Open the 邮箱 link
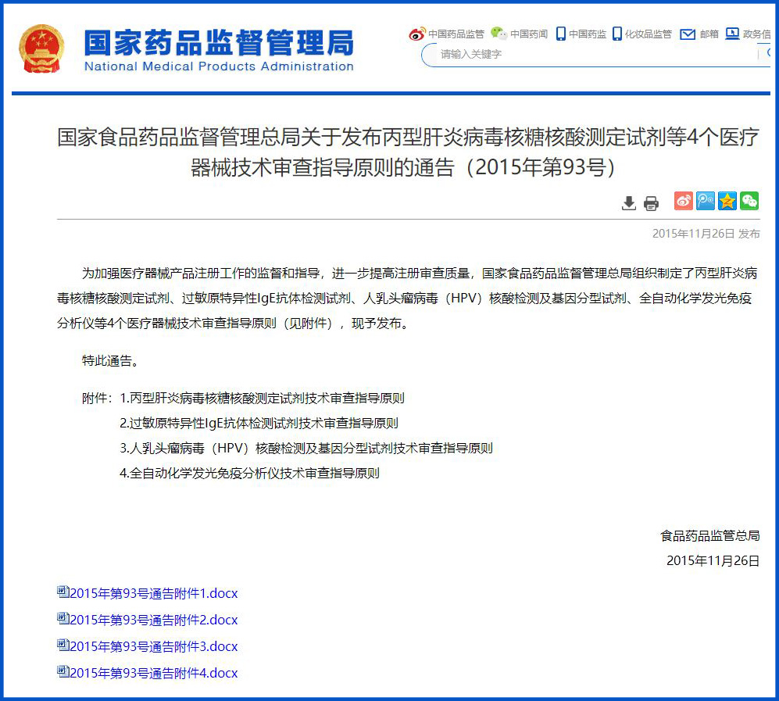Image resolution: width=779 pixels, height=701 pixels. pyautogui.click(x=709, y=34)
